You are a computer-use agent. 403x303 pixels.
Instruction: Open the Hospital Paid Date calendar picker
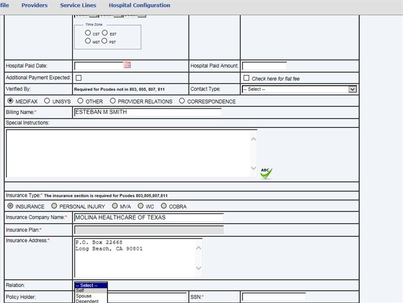pyautogui.click(x=127, y=65)
